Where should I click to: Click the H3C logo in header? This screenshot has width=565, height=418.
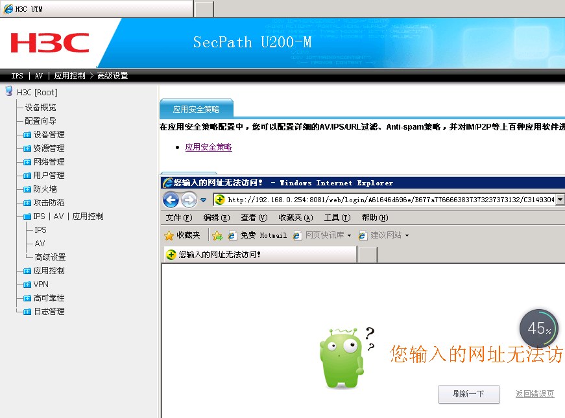(50, 43)
